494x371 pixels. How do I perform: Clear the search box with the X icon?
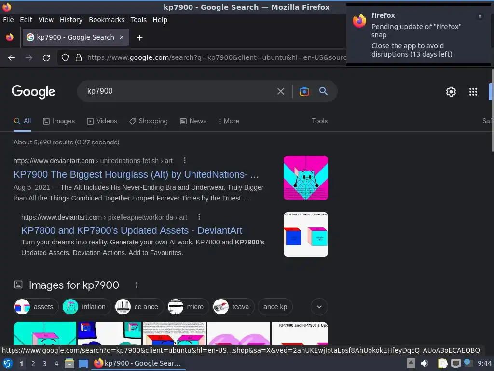280,91
